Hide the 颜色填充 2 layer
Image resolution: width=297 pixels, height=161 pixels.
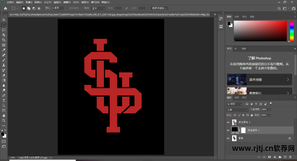tap(228, 130)
